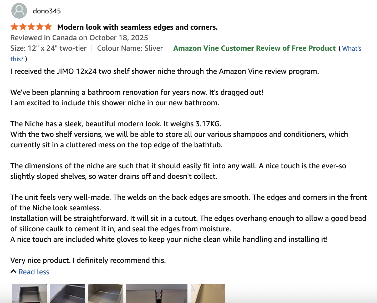The height and width of the screenshot is (303, 377).
Task: Click the Colour Name Sliver label
Action: click(x=130, y=48)
